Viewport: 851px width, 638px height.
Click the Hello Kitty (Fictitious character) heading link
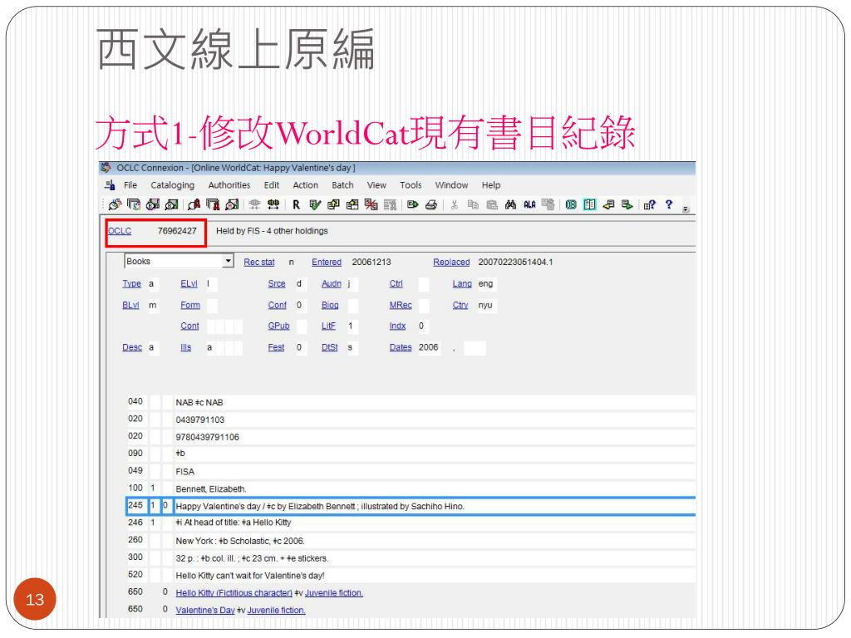coord(234,593)
